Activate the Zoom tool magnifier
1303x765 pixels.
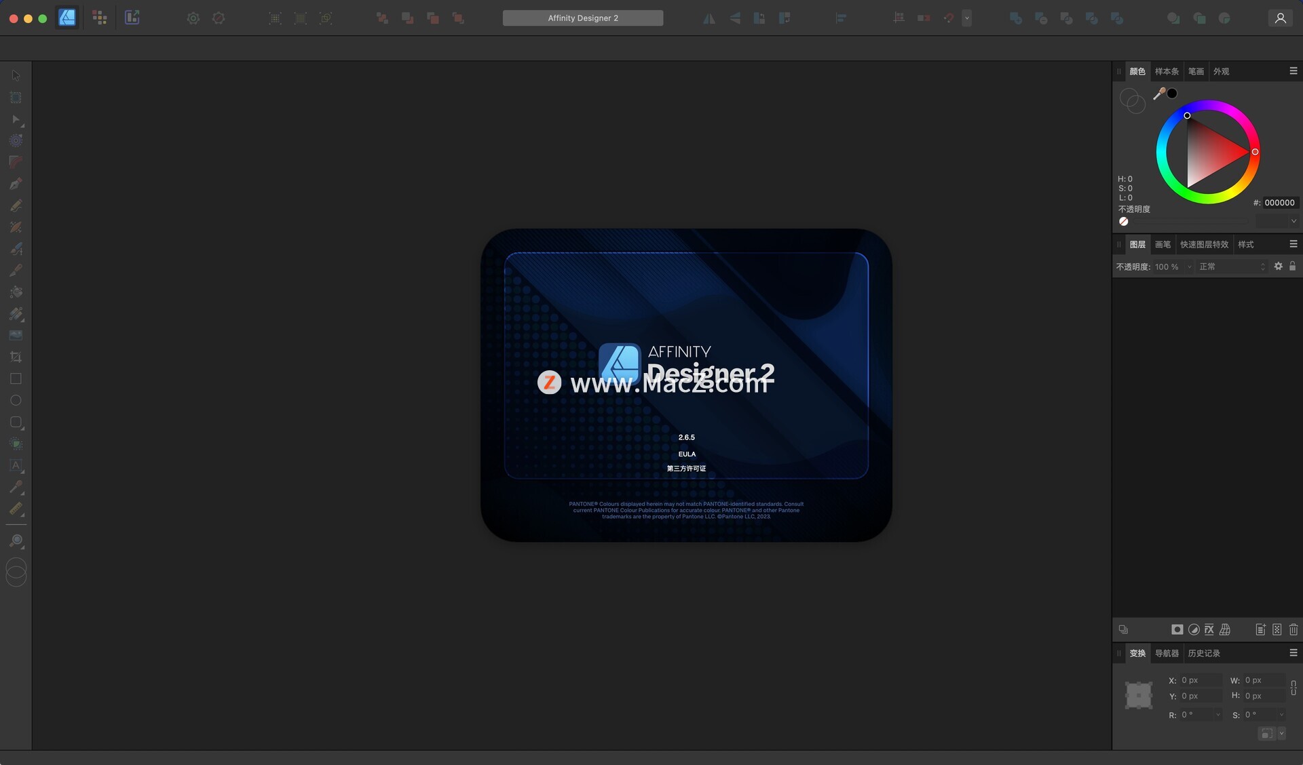tap(16, 541)
